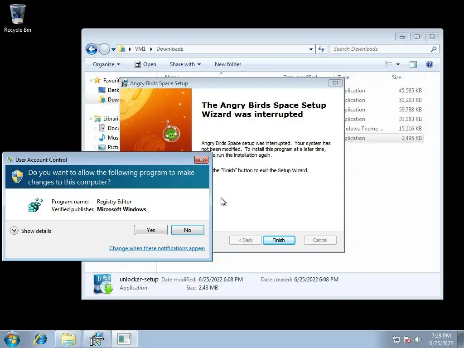
Task: Click the Change your view icon
Action: pos(388,64)
